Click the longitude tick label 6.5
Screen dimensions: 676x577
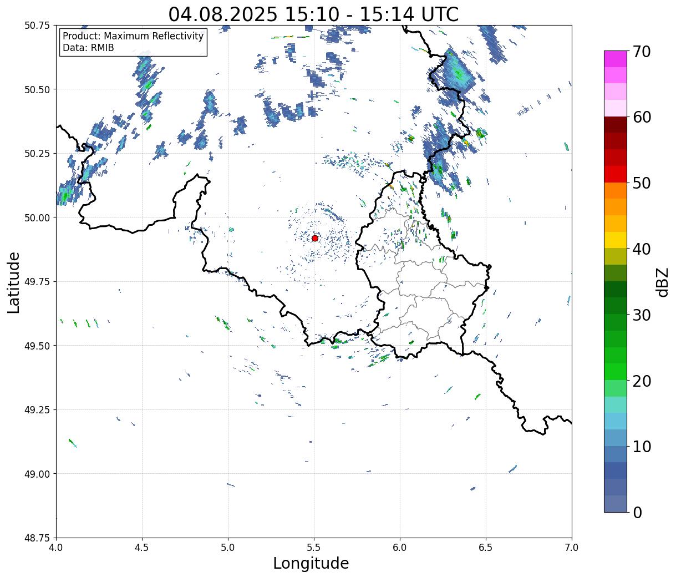(x=486, y=547)
